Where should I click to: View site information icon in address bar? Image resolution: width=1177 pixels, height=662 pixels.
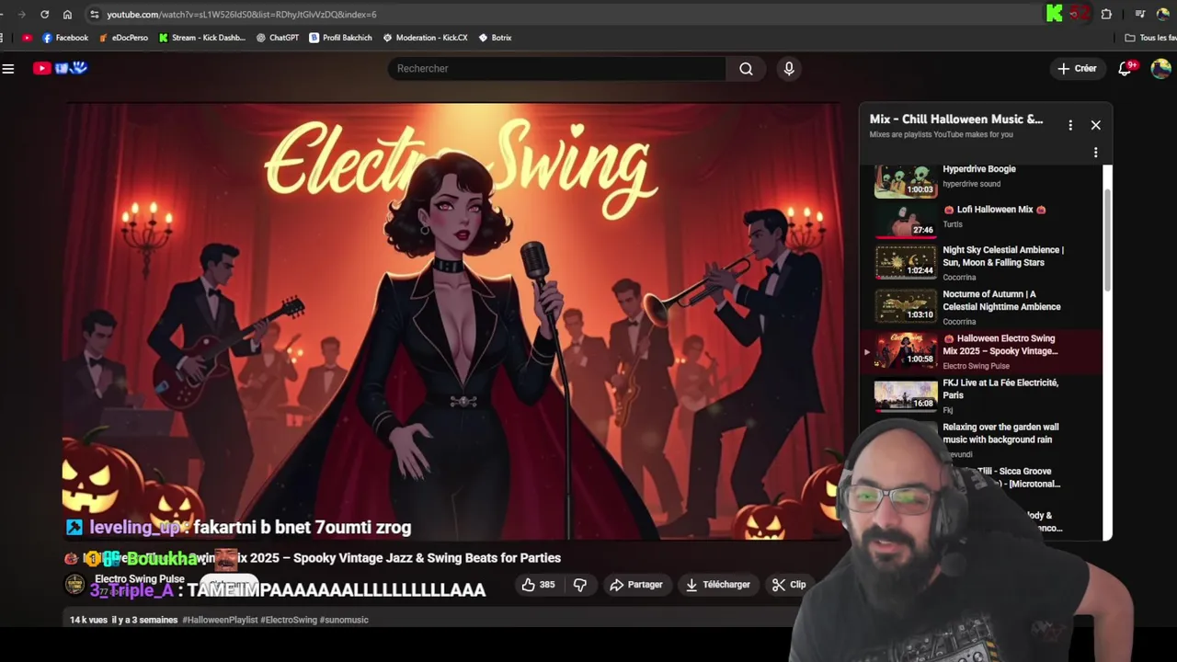pyautogui.click(x=94, y=15)
